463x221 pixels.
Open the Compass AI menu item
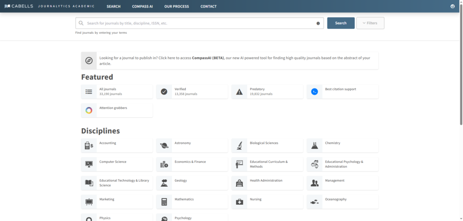coord(142,6)
